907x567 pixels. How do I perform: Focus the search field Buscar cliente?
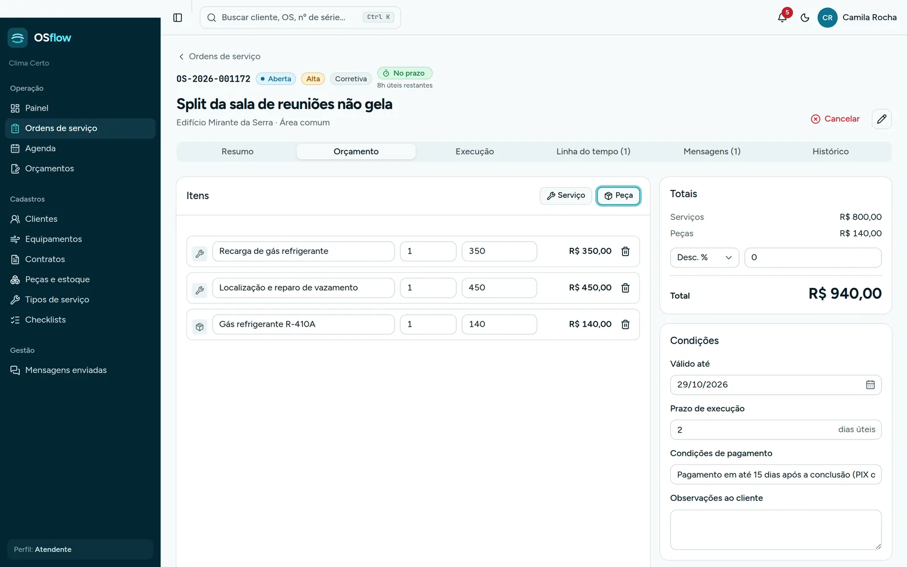(x=300, y=18)
